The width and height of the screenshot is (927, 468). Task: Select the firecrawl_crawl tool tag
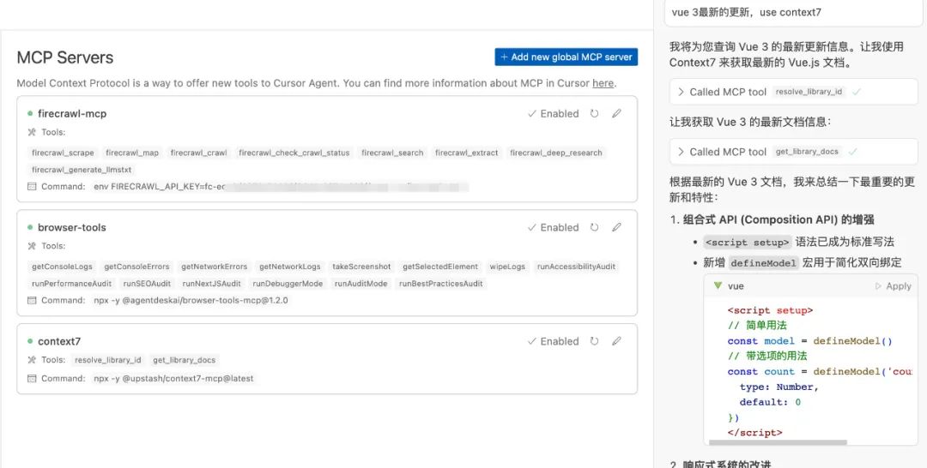point(198,153)
